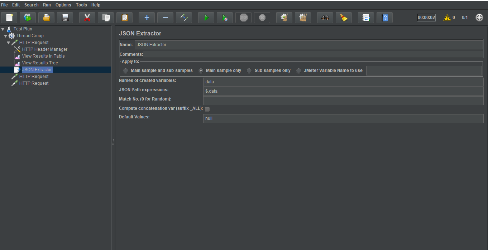Collapse the first HTTP Request branch

[8, 42]
